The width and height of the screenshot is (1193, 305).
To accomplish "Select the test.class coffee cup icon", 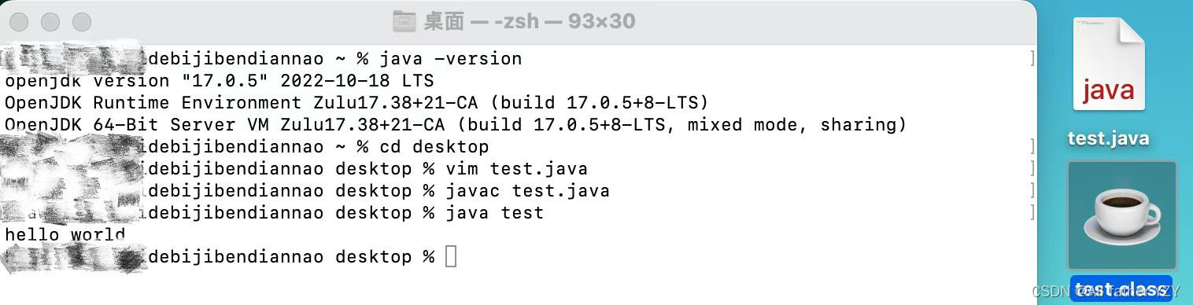I will click(x=1121, y=215).
